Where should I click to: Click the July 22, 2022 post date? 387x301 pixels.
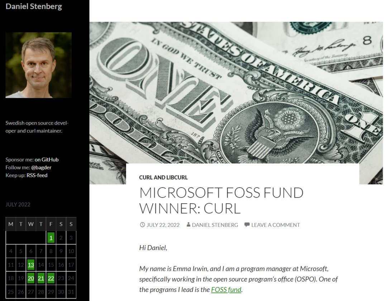pyautogui.click(x=163, y=225)
